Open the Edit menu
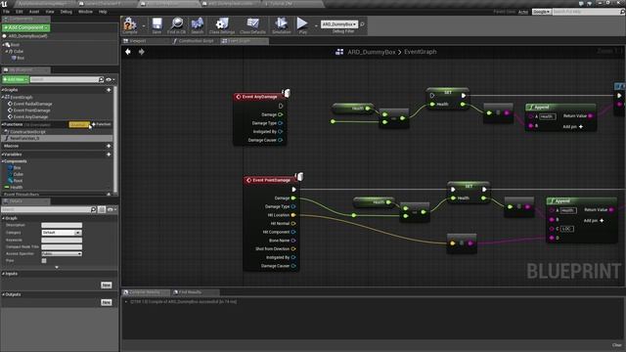This screenshot has height=352, width=626. 20,12
